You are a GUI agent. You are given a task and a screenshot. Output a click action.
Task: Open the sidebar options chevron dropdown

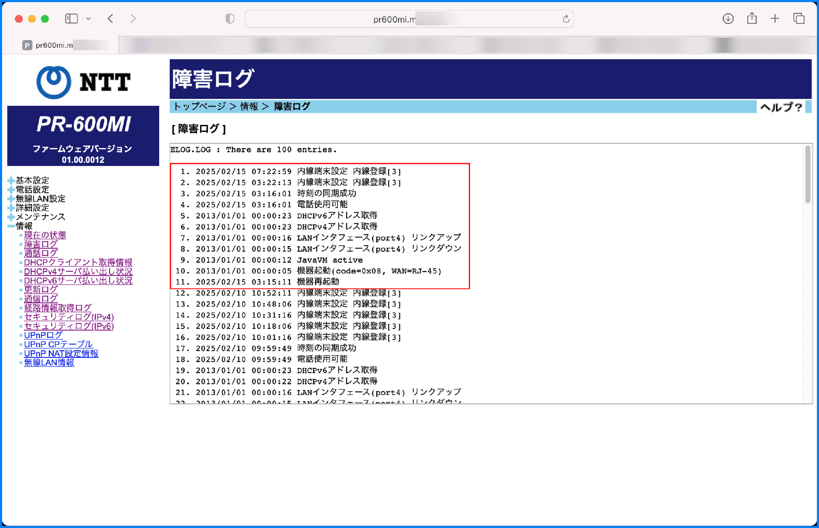coord(88,19)
